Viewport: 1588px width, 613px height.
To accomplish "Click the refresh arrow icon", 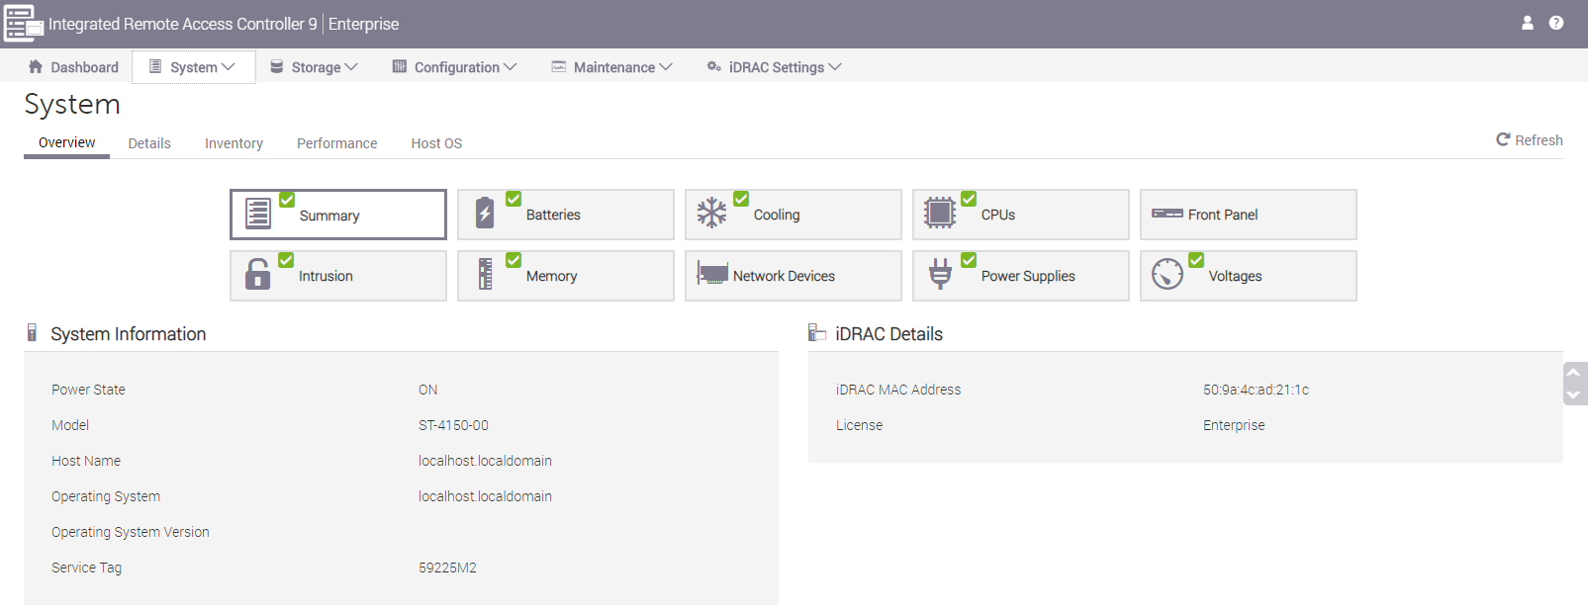I will (x=1503, y=139).
